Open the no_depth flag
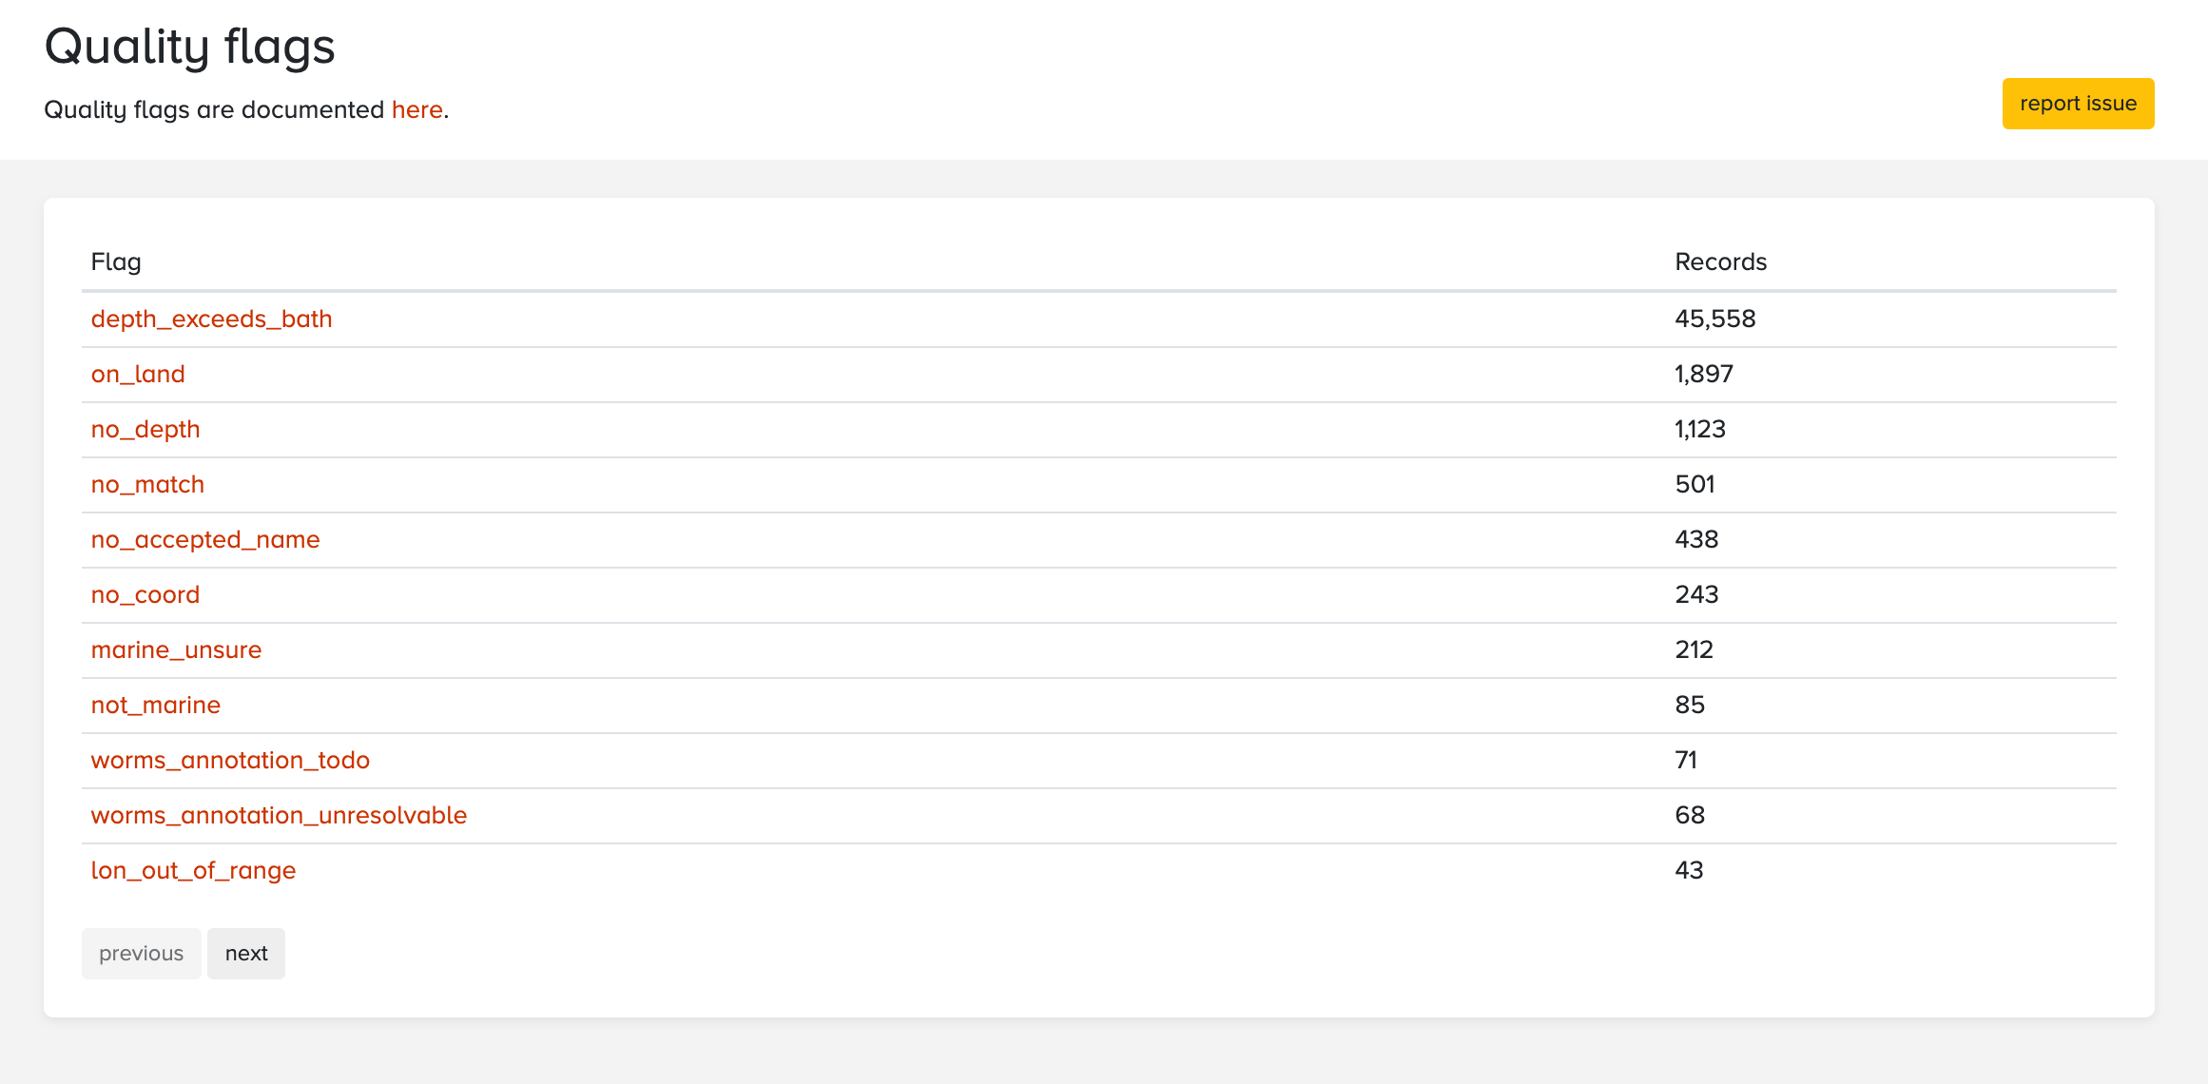 pyautogui.click(x=145, y=429)
